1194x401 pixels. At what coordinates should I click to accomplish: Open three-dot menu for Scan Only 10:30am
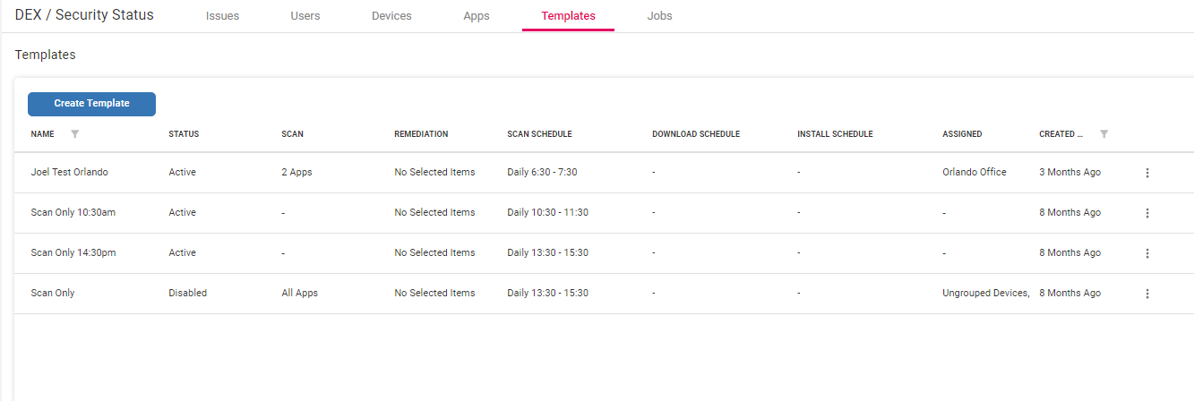pos(1147,213)
